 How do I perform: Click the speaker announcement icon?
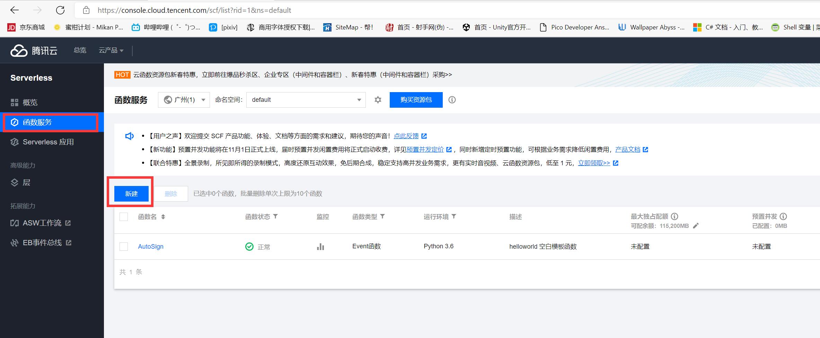(129, 136)
